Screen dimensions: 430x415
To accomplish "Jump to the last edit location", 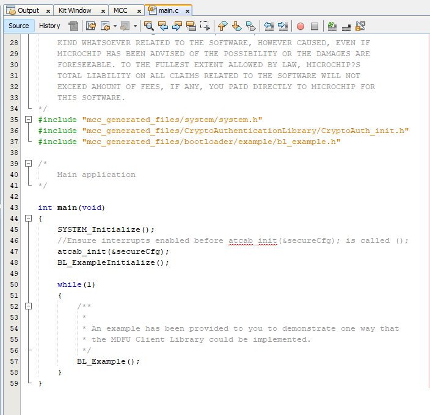I will (x=91, y=26).
